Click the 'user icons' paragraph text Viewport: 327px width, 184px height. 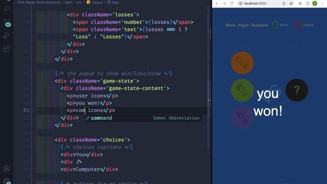(91, 96)
